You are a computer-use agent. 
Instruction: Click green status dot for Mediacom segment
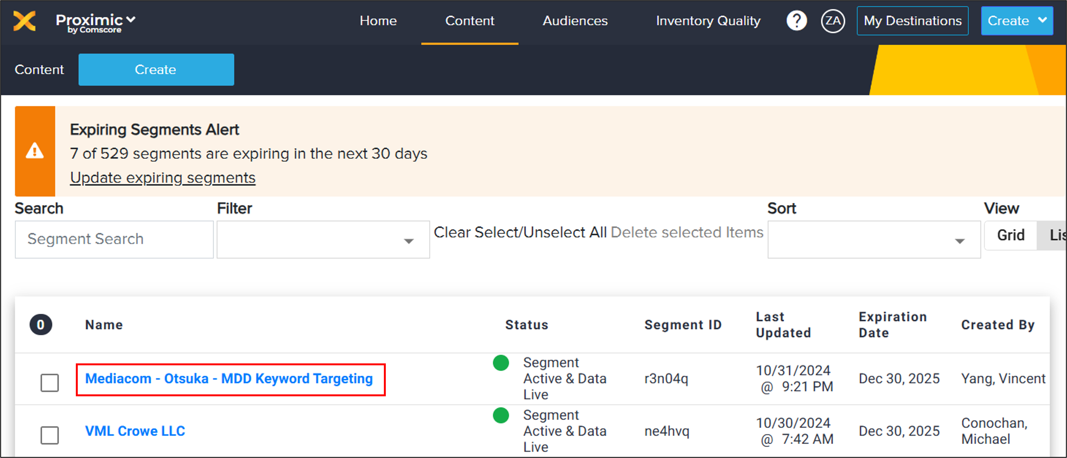click(501, 363)
